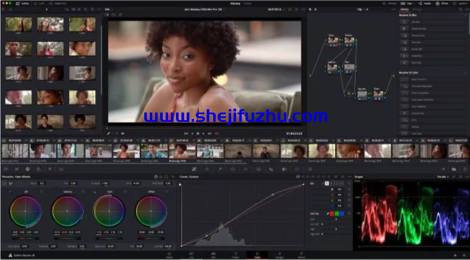Click the Offset color wheel
Screen dimensions: 470x260
pos(151,211)
